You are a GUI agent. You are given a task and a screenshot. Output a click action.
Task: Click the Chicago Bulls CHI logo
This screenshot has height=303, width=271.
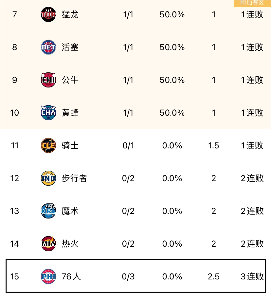48,80
